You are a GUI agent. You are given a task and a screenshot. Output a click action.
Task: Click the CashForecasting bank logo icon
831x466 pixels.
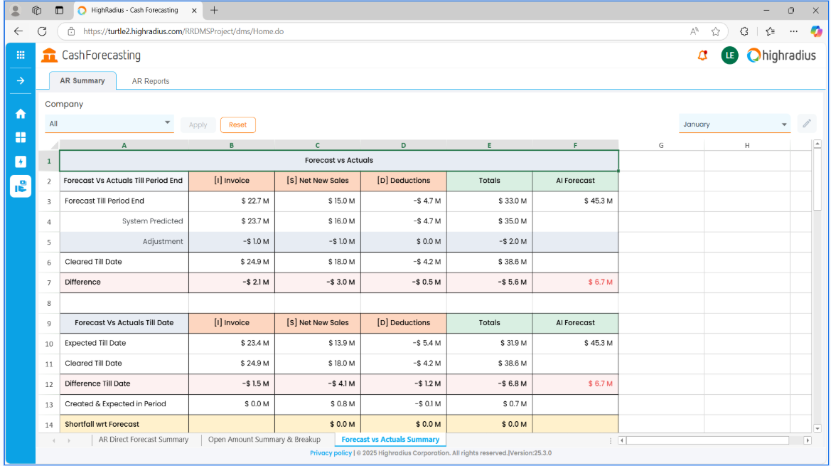pos(49,55)
